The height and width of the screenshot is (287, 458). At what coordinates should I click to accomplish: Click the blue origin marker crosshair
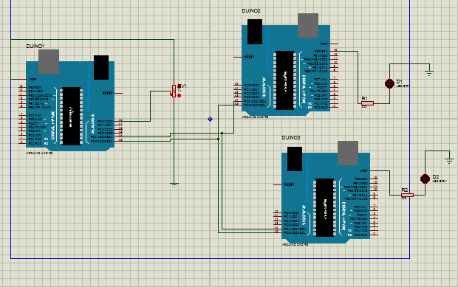(x=210, y=119)
